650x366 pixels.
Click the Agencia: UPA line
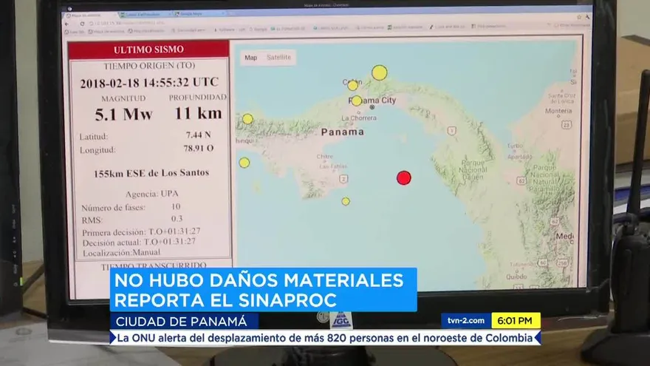[151, 194]
